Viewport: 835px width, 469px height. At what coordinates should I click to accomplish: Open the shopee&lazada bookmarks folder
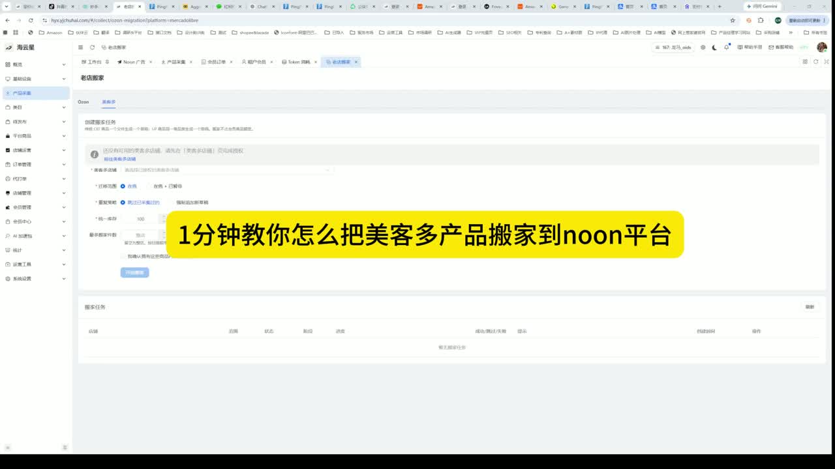click(250, 32)
